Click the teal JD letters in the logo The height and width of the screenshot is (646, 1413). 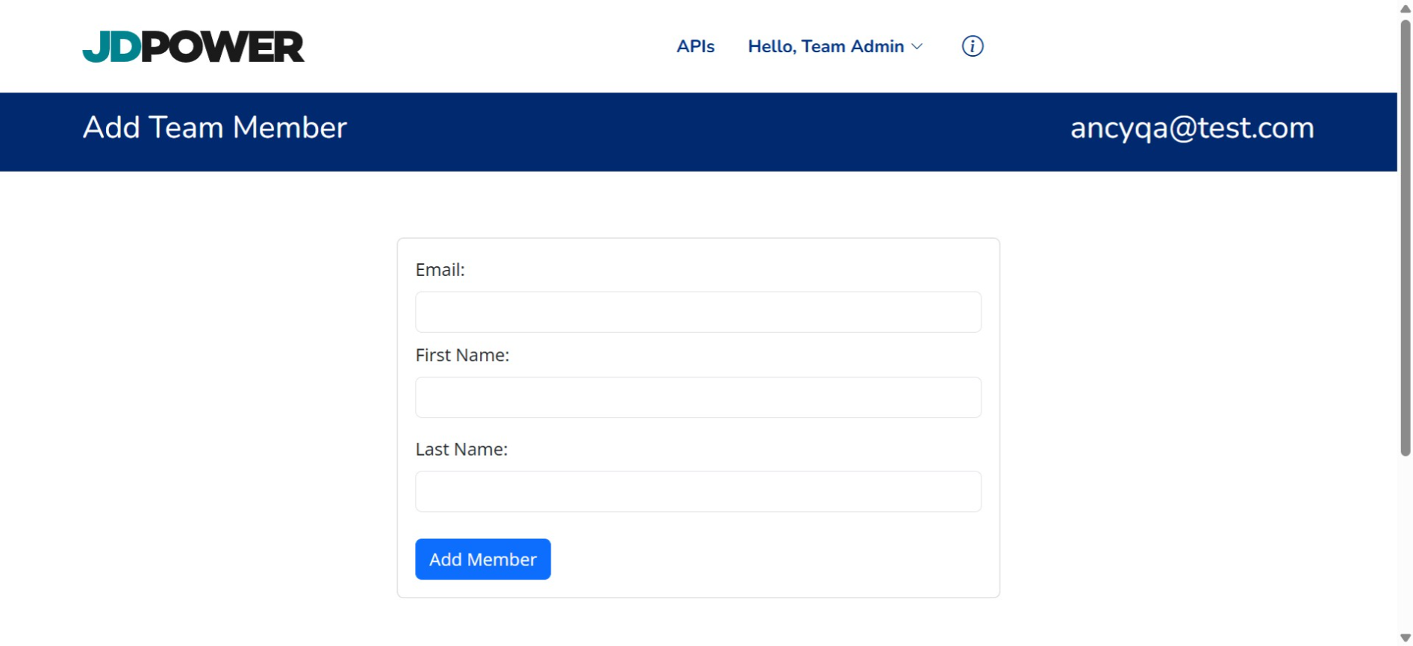coord(110,47)
